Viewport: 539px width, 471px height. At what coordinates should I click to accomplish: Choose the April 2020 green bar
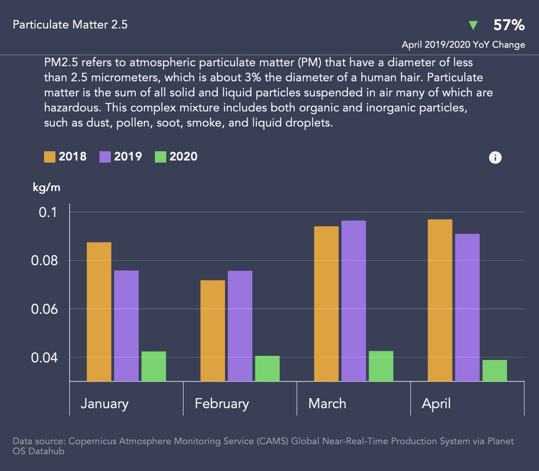495,371
